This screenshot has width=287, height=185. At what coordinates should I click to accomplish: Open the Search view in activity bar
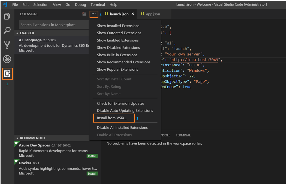7,30
